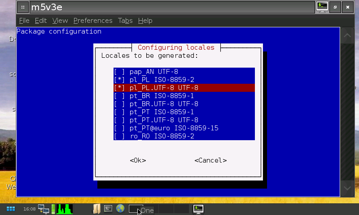Image resolution: width=359 pixels, height=215 pixels.
Task: Select the ro_RO ISO-8859-2 locale checkbox
Action: coord(120,136)
